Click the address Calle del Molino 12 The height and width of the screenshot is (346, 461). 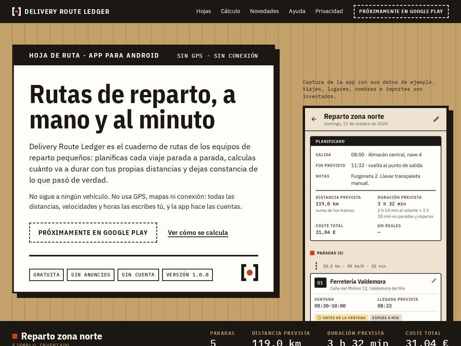click(368, 288)
